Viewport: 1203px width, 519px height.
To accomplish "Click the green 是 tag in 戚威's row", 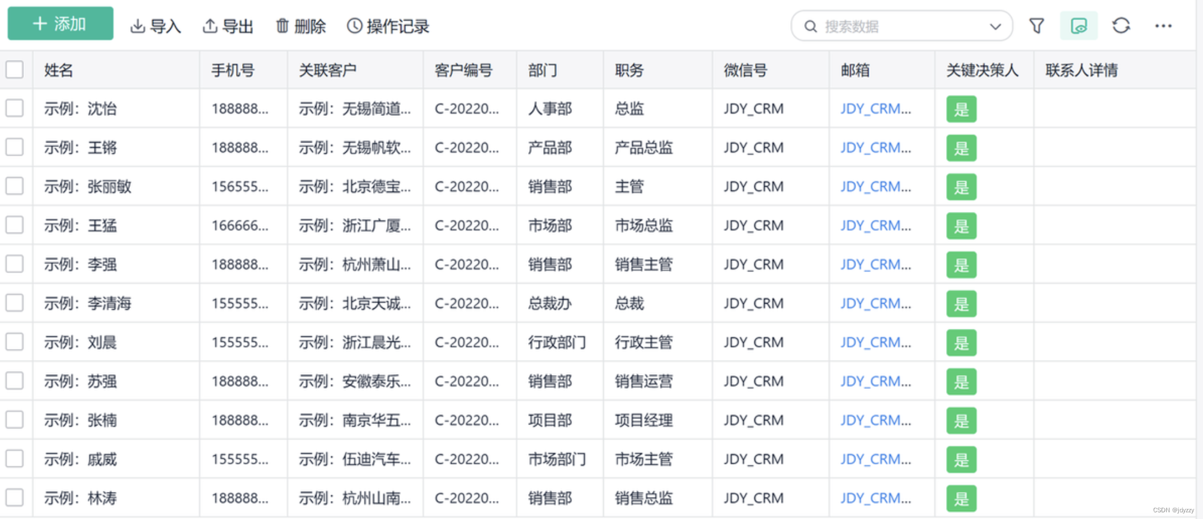I will point(961,460).
